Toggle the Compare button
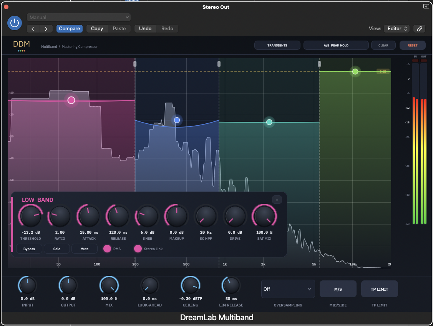 pyautogui.click(x=69, y=29)
